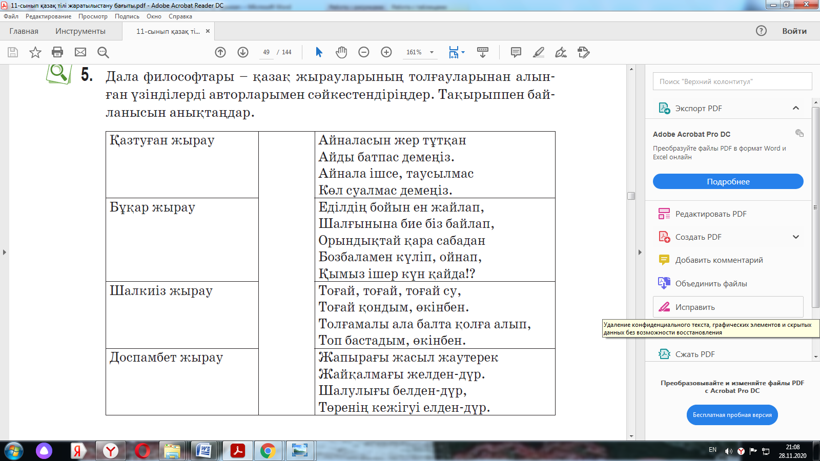Open Opera browser from the taskbar
This screenshot has height=461, width=820.
(x=142, y=451)
